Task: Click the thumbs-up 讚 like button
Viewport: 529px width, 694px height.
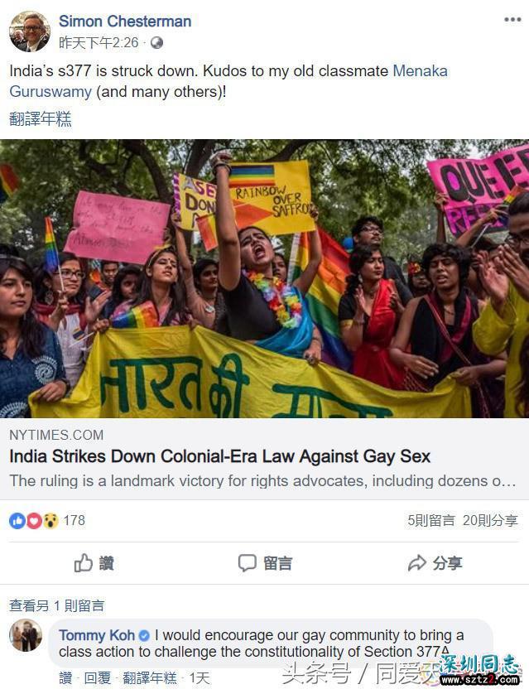Action: (94, 563)
